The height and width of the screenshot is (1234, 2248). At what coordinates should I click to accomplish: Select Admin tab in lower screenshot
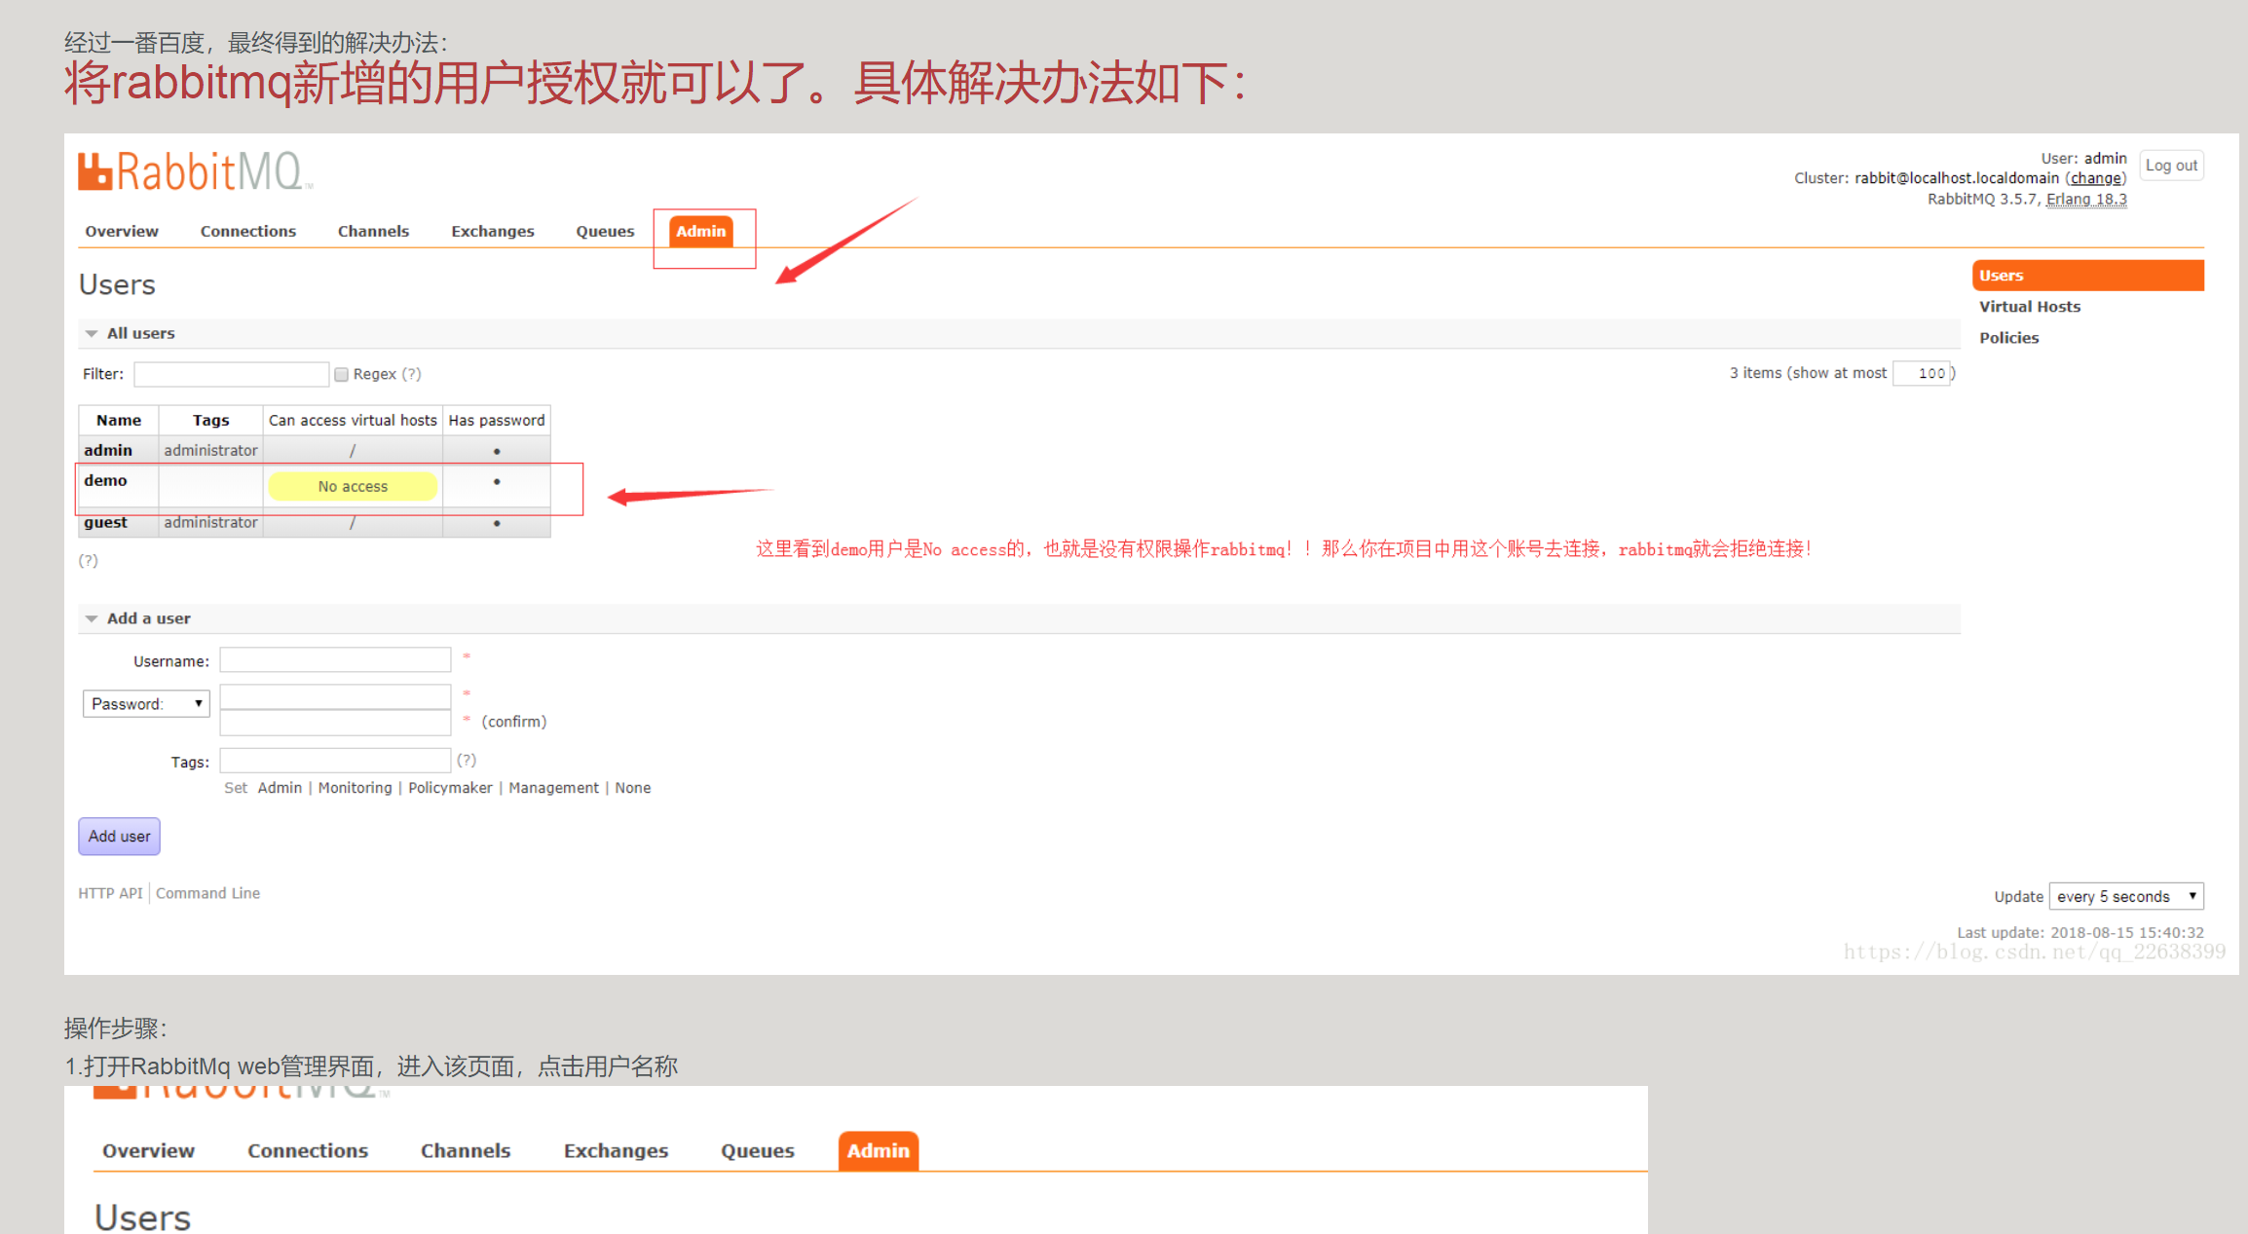(879, 1150)
